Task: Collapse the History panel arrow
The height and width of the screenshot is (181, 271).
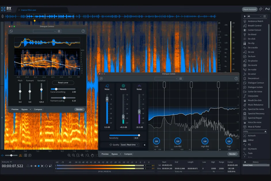Action: [x=245, y=162]
